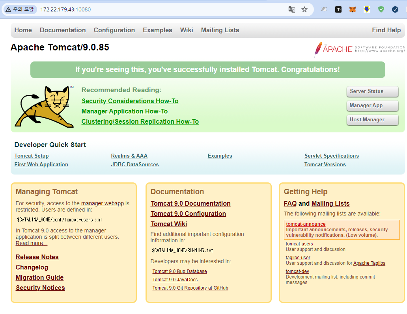Open Tomcat 9.0 Bug Database link

[179, 271]
